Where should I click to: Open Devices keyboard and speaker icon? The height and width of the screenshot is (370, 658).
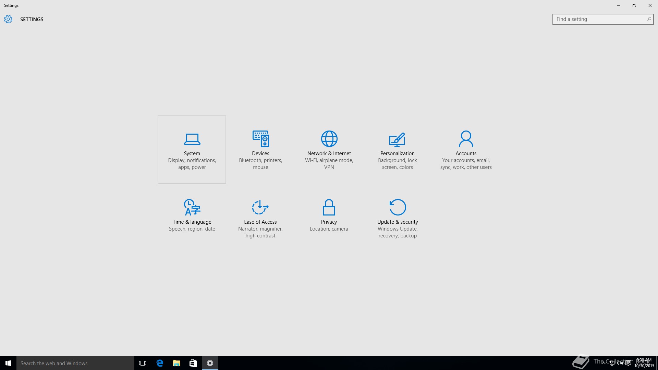pyautogui.click(x=260, y=139)
